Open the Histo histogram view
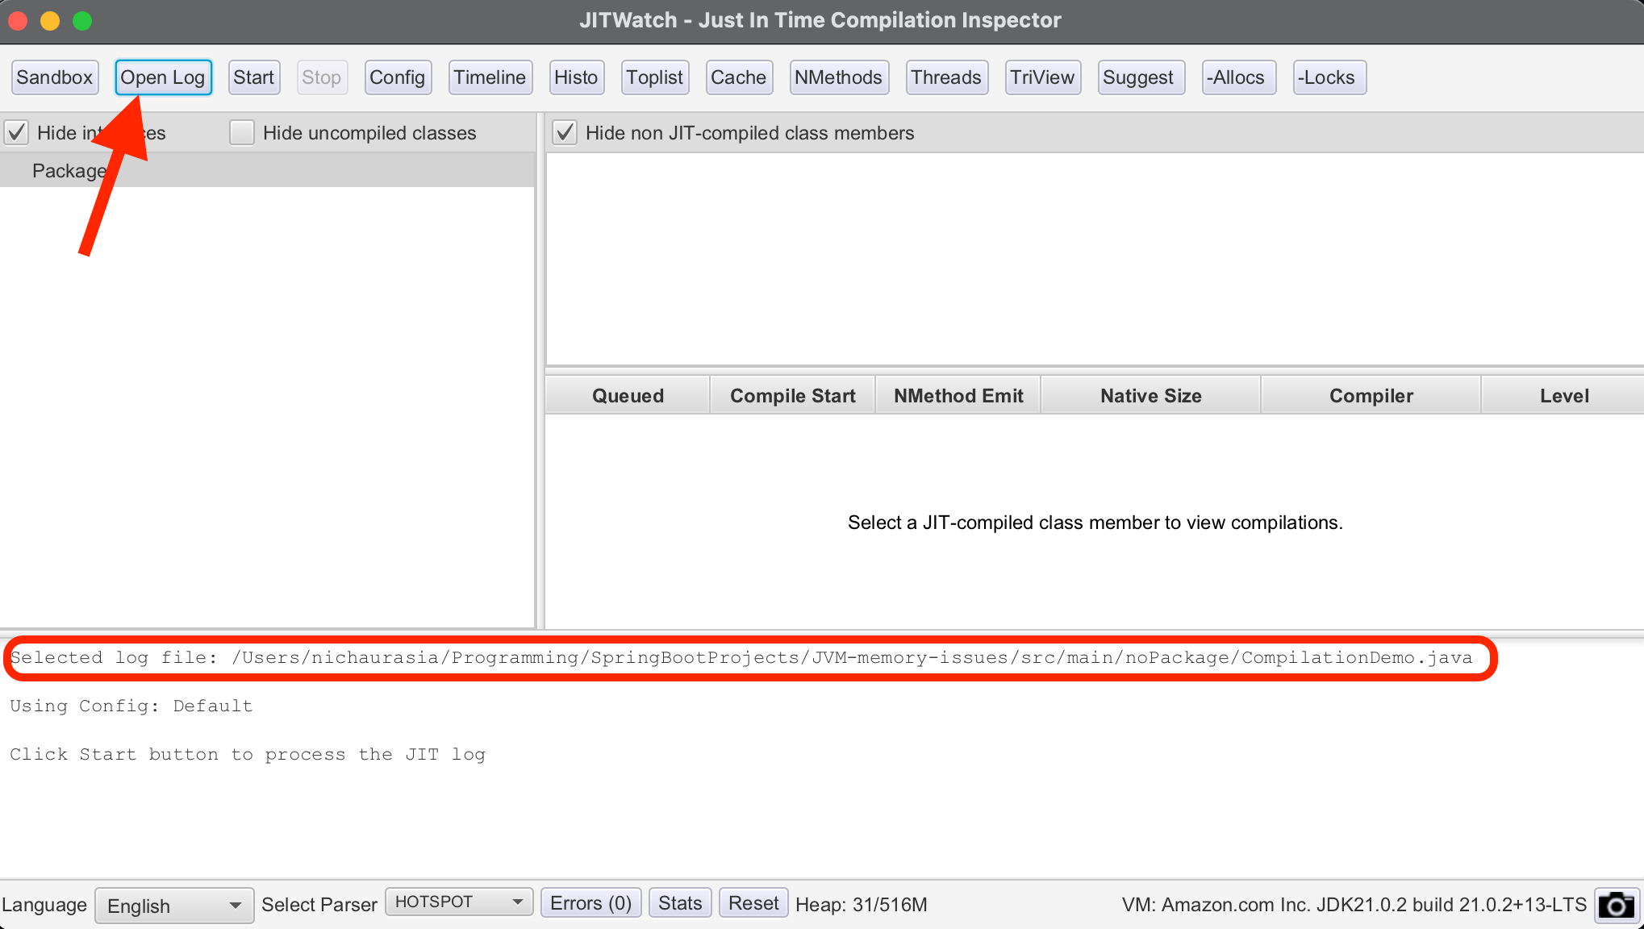Screen dimensions: 1644x929 point(576,77)
